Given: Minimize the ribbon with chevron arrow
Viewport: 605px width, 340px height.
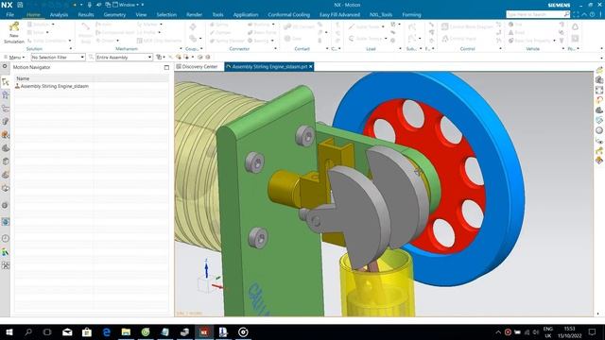Looking at the screenshot, I should coord(584,15).
